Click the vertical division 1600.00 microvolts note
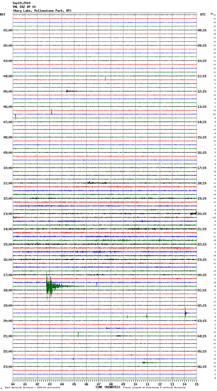Image resolution: width=217 pixels, height=391 pixels. click(x=32, y=388)
